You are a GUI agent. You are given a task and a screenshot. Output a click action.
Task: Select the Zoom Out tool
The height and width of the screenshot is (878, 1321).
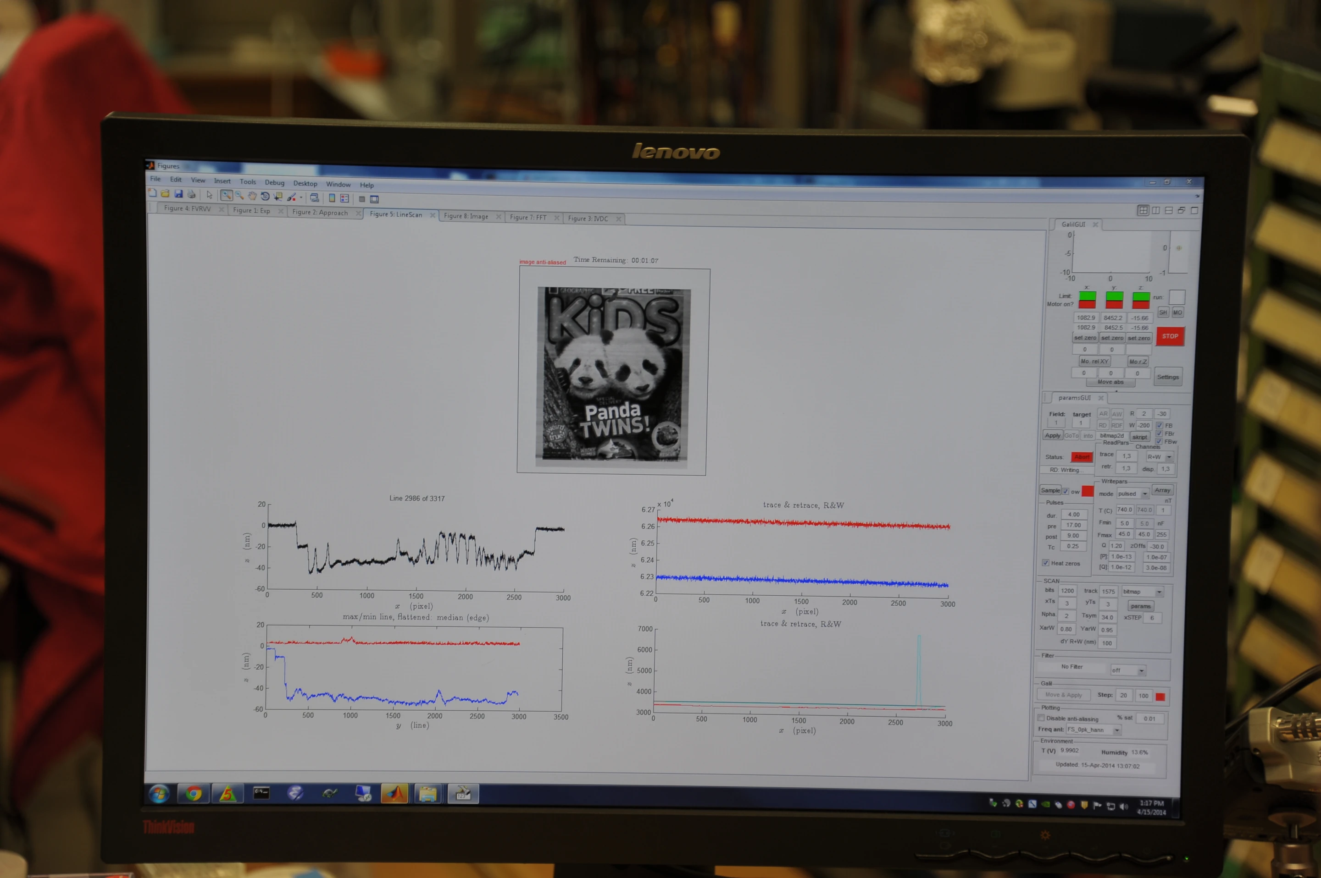(x=239, y=195)
